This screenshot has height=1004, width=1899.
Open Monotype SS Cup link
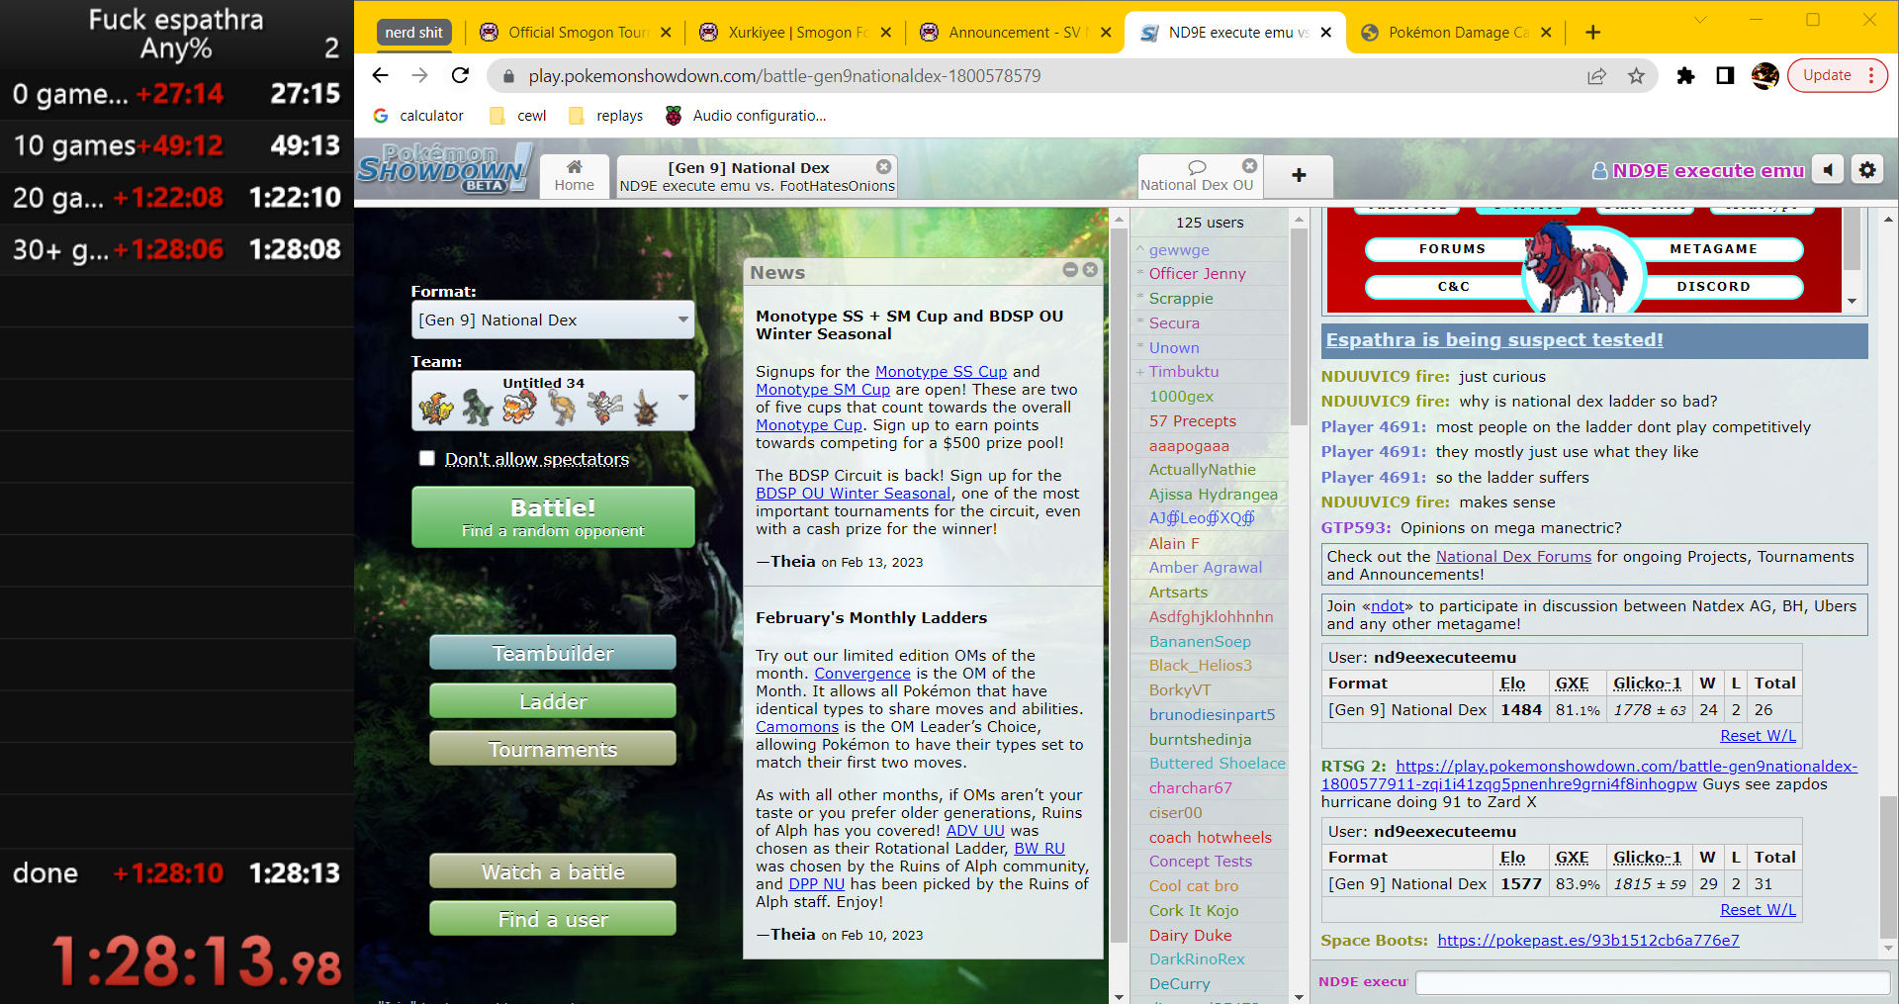point(941,372)
